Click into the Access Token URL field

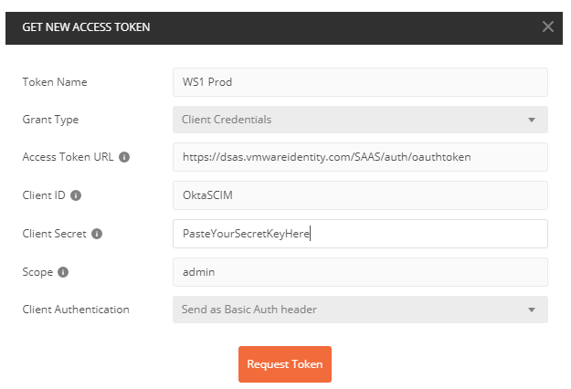click(x=359, y=157)
